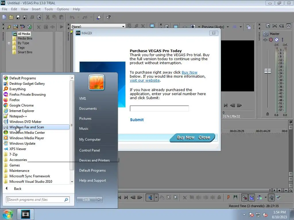The width and height of the screenshot is (294, 220).
Task: Save the project using the floppy icon
Action: [x=18, y=17]
